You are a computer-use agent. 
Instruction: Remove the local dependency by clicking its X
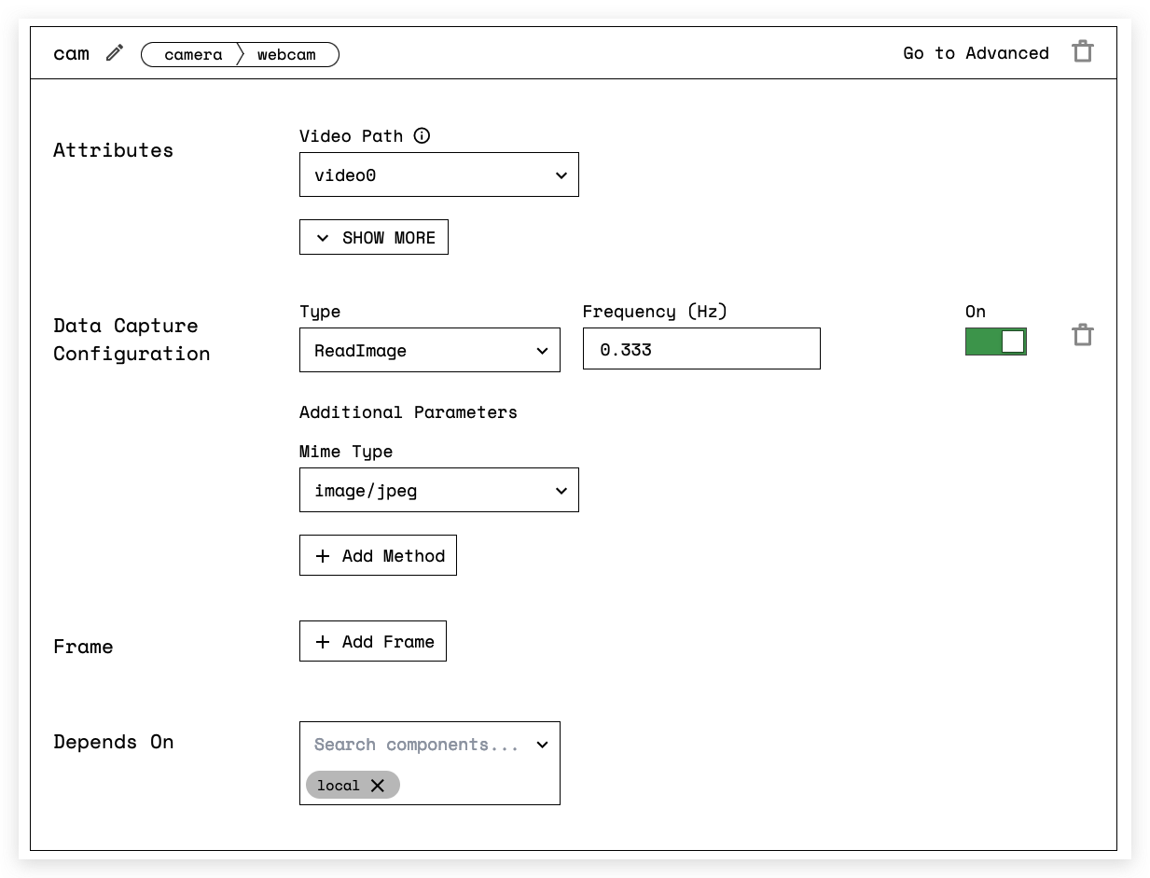[379, 785]
